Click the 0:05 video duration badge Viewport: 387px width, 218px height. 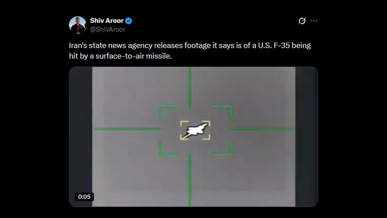tap(84, 197)
